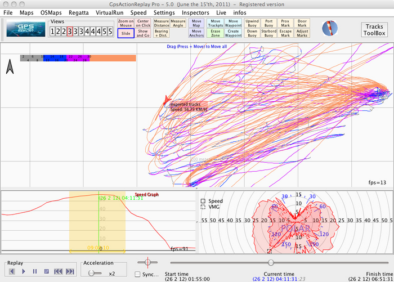Open the Adjust Marks tool
This screenshot has width=394, height=282.
point(302,33)
